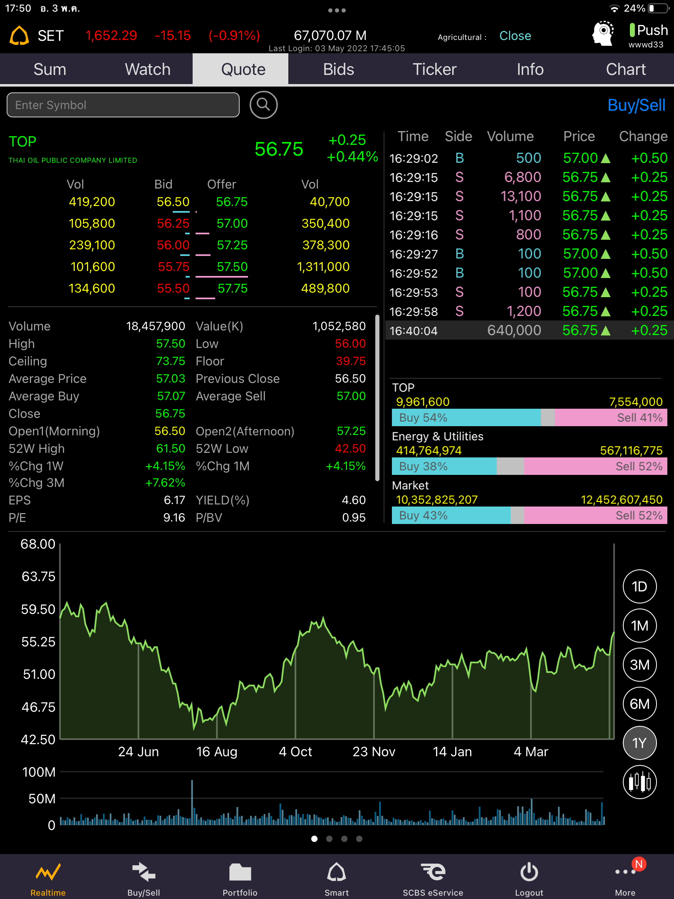Select best bid price 56.50
The height and width of the screenshot is (899, 674).
(x=173, y=202)
